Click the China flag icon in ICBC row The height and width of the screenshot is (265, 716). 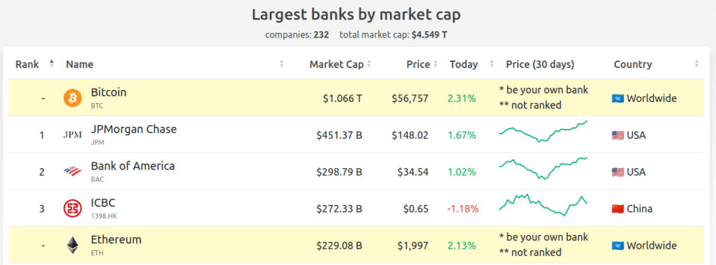[x=618, y=209]
